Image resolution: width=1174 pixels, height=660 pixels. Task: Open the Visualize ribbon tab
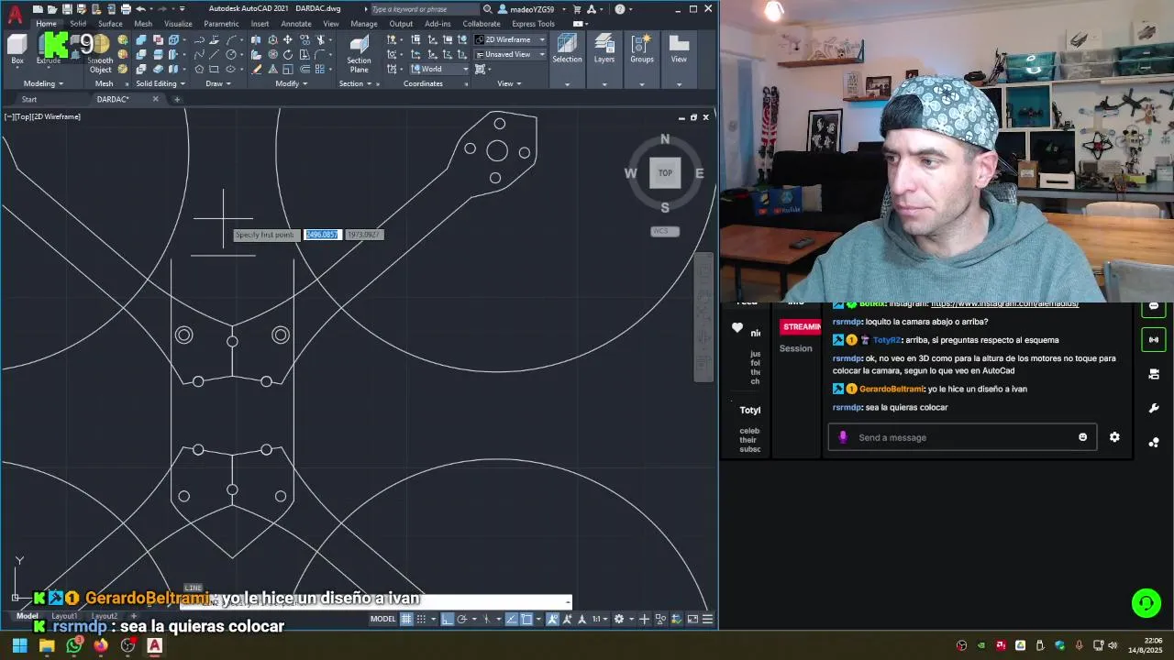(x=178, y=24)
